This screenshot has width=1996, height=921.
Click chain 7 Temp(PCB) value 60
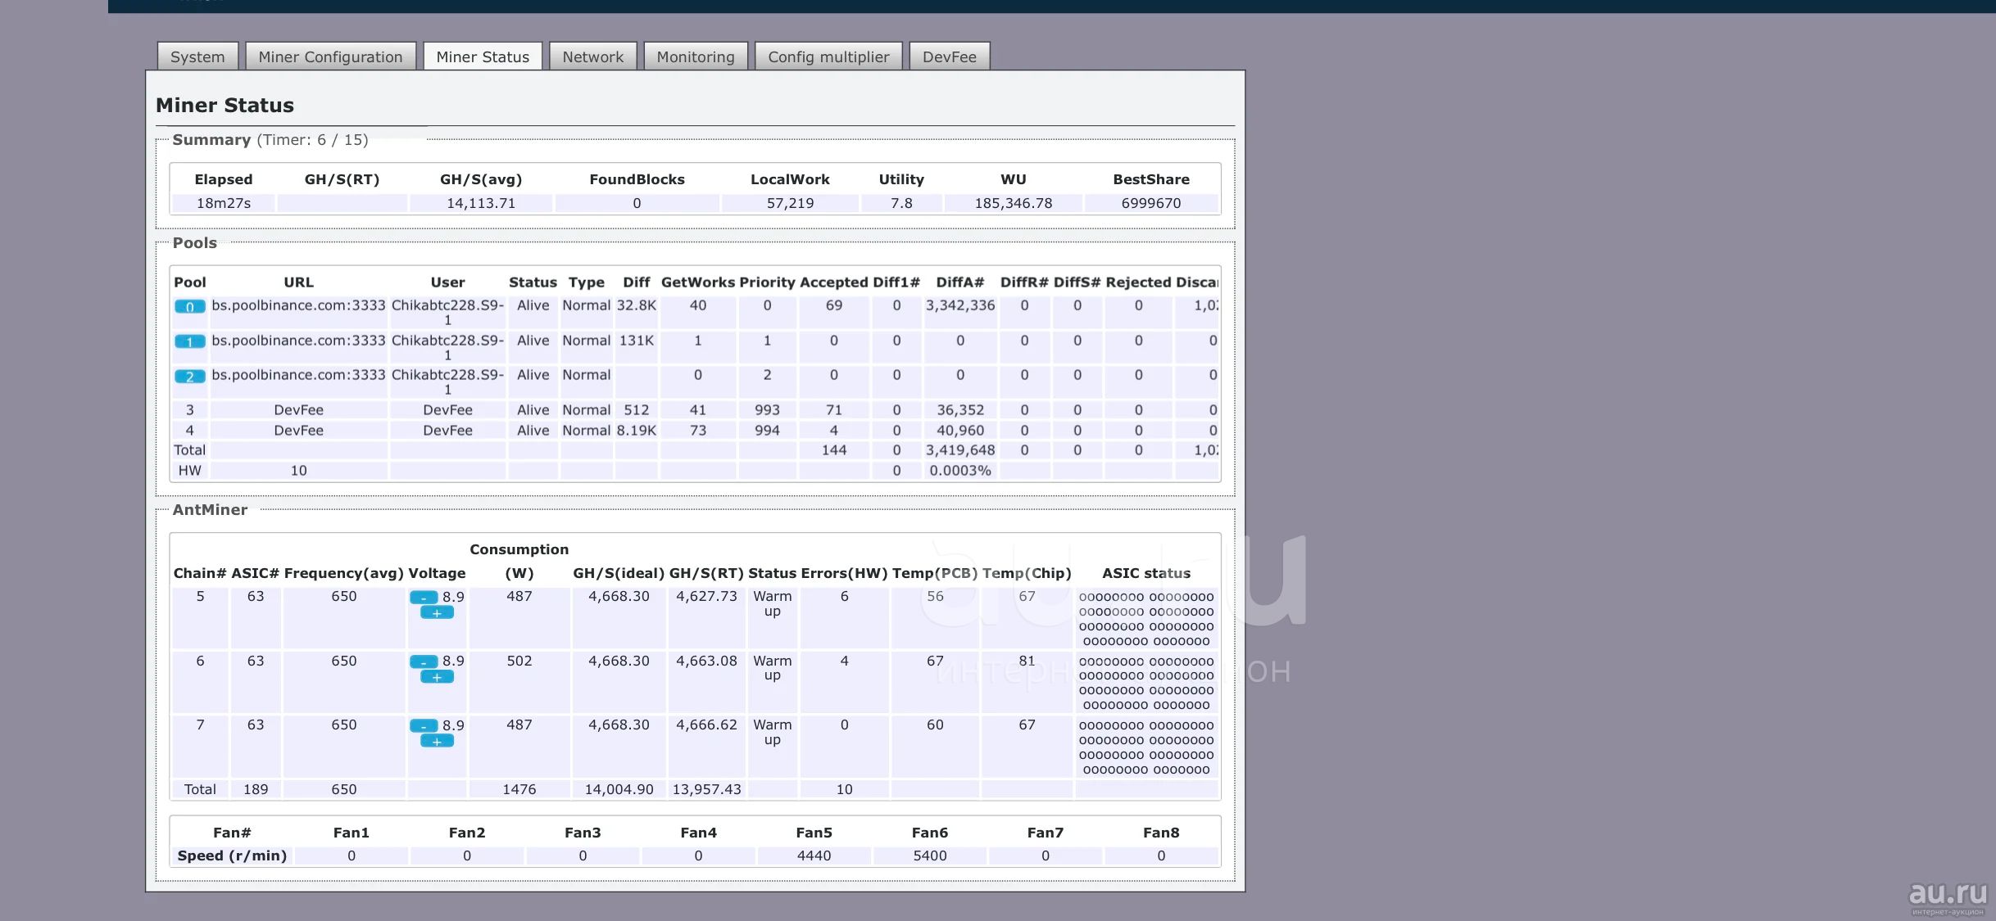[x=935, y=725]
